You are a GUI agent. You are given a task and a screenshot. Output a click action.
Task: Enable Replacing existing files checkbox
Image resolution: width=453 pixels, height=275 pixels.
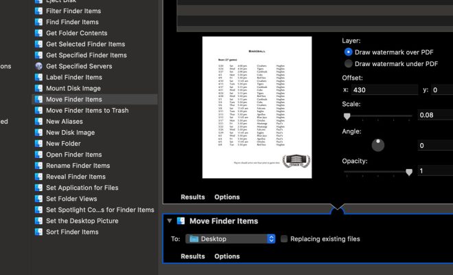[284, 239]
